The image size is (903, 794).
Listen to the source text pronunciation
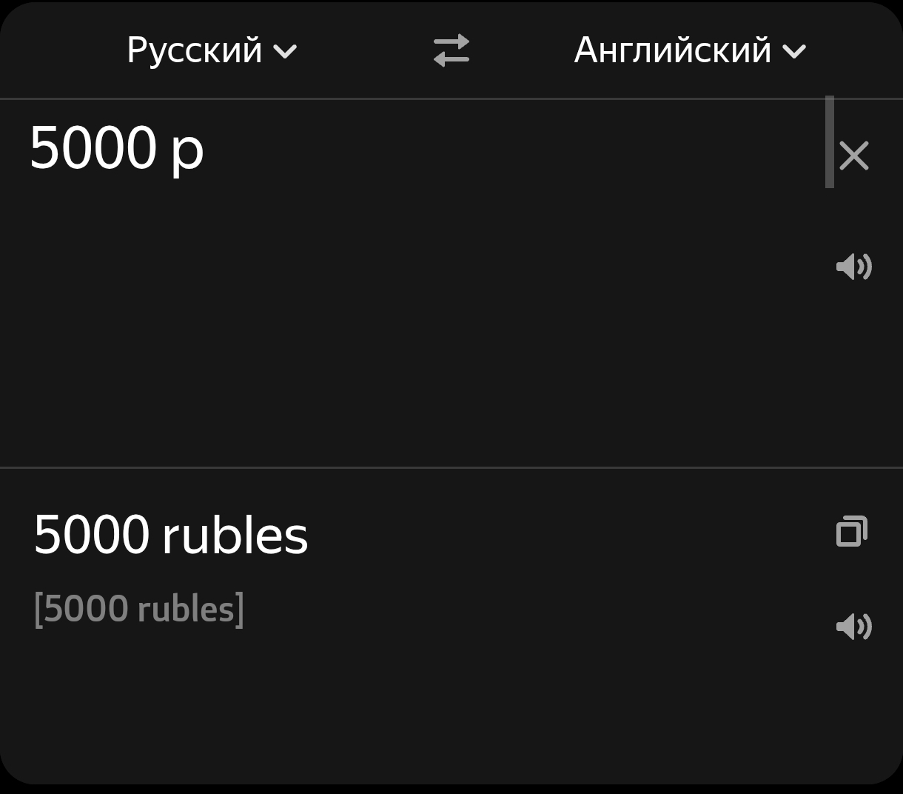pos(854,267)
